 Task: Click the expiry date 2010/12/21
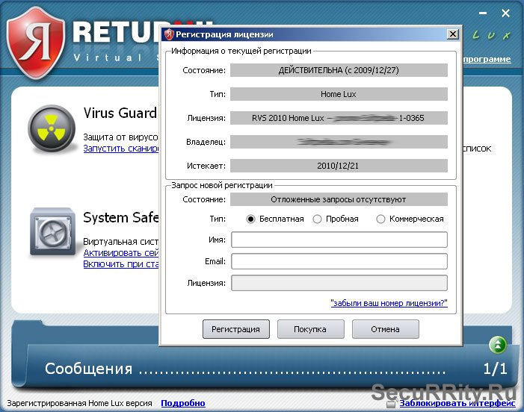[339, 166]
